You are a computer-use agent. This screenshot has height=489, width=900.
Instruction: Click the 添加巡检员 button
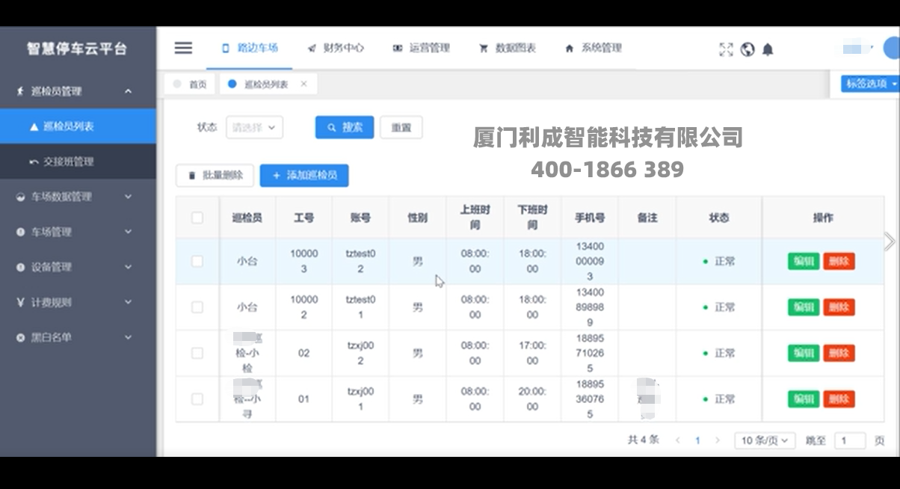pyautogui.click(x=304, y=175)
